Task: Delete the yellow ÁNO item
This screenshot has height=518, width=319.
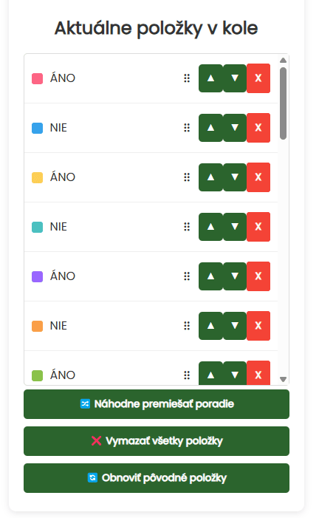Action: [x=258, y=177]
